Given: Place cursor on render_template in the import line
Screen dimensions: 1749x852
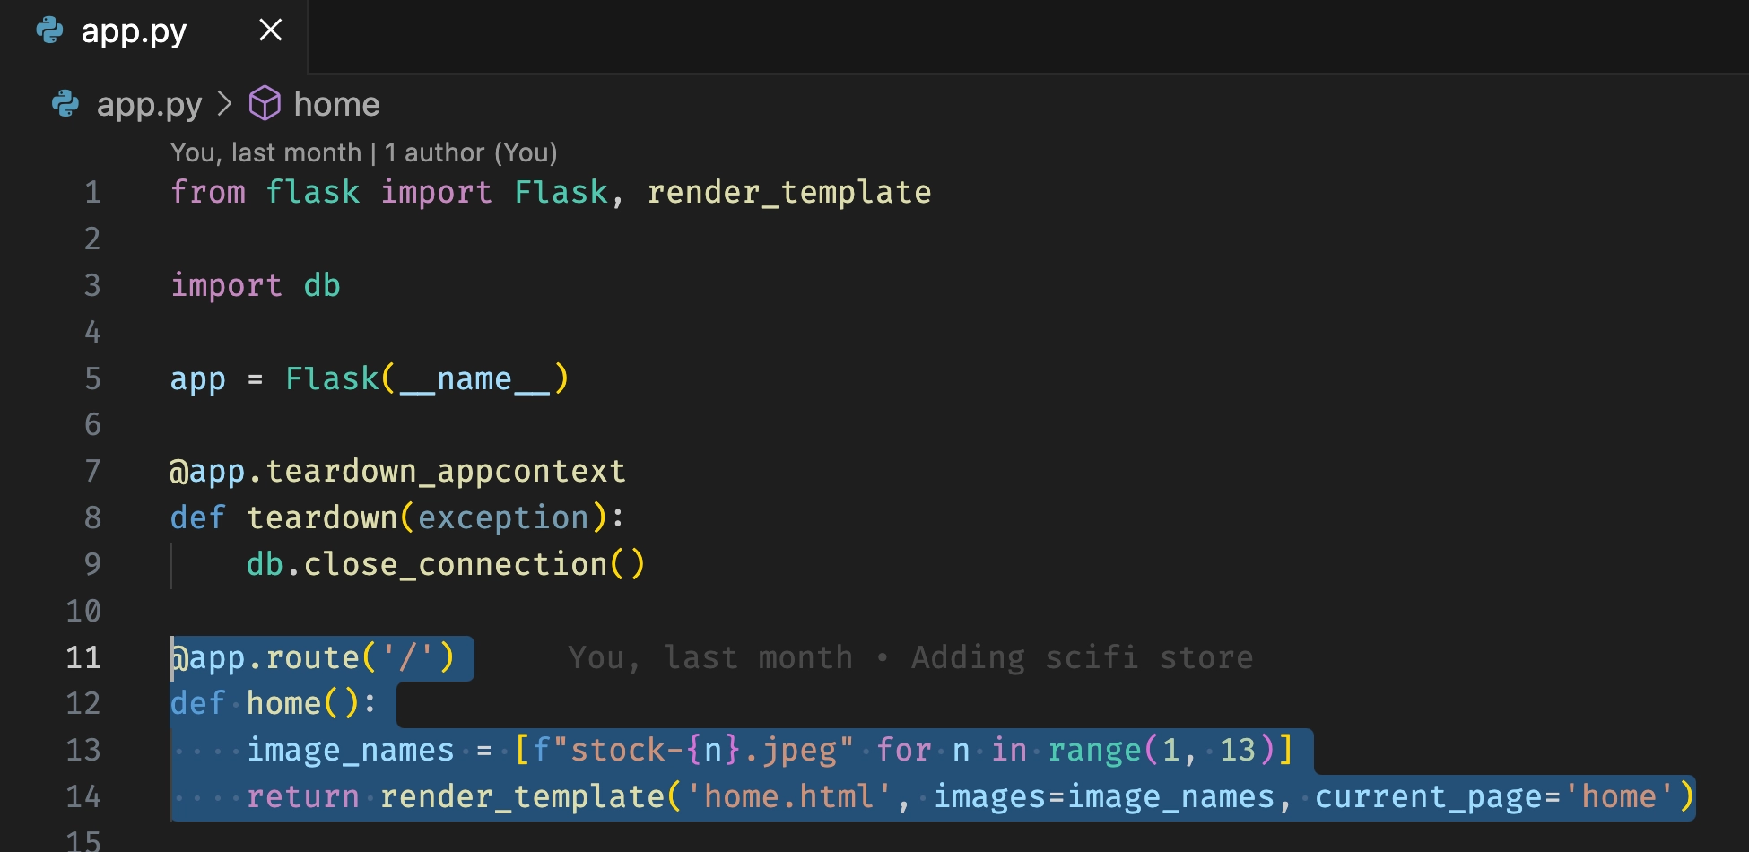Looking at the screenshot, I should pos(789,191).
